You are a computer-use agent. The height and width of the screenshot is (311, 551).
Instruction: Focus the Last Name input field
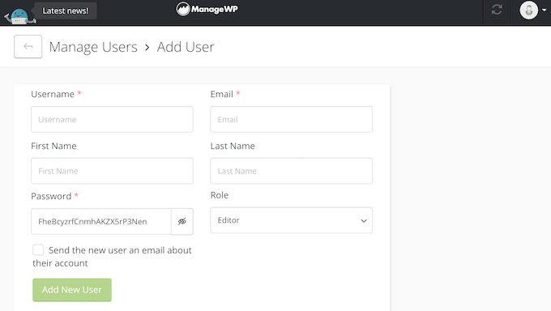pyautogui.click(x=292, y=171)
